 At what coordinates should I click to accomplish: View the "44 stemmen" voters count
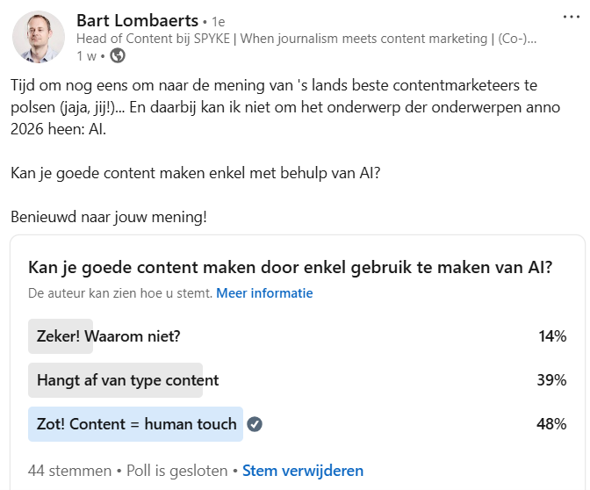[69, 471]
